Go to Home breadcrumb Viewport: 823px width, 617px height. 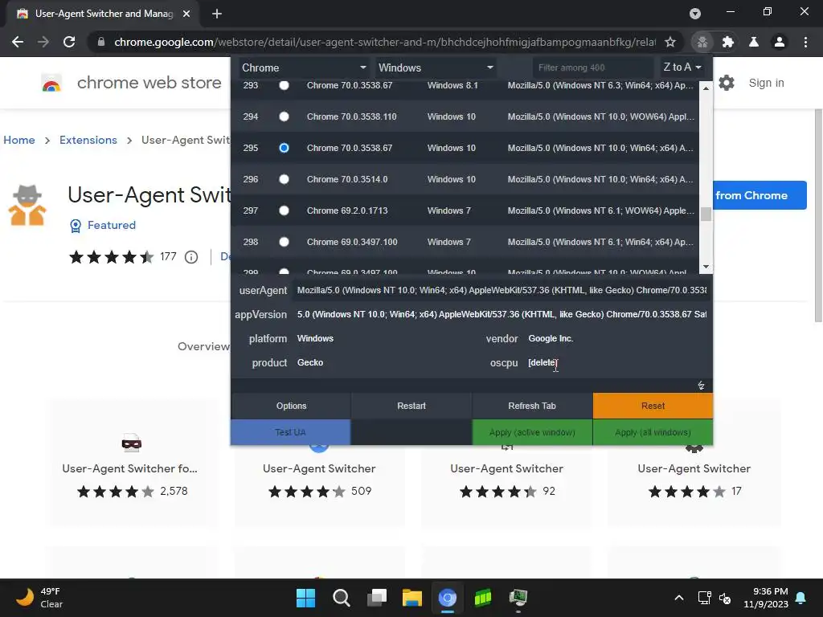[x=19, y=140]
